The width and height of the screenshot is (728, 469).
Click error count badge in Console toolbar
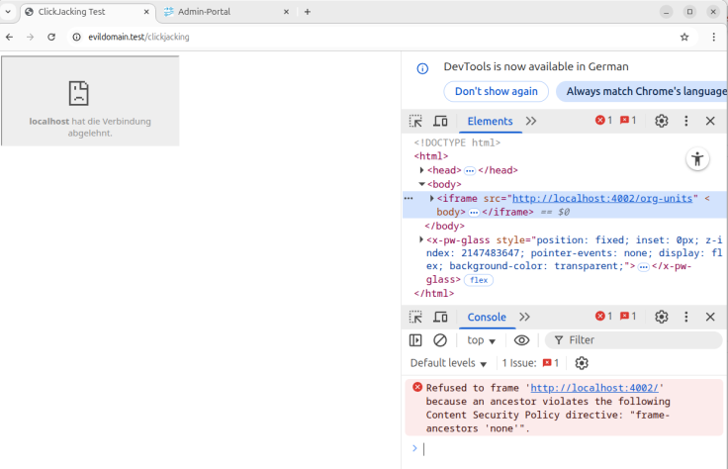coord(603,317)
